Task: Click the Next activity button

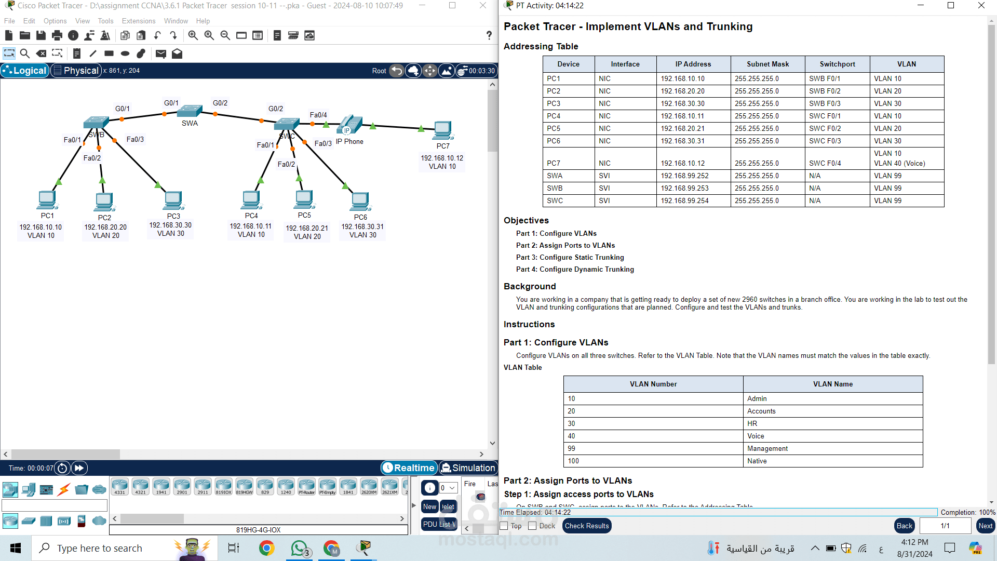Action: (x=985, y=526)
